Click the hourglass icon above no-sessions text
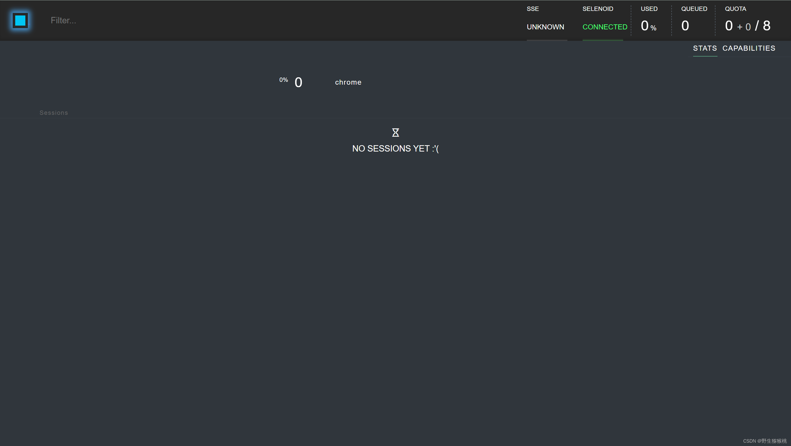The image size is (791, 446). pos(395,133)
